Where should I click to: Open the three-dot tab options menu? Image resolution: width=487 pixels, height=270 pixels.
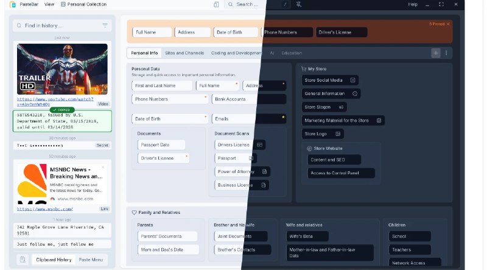(x=446, y=53)
